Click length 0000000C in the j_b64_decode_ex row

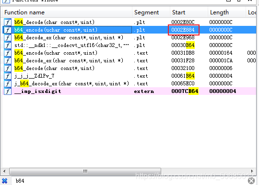coord(221,84)
